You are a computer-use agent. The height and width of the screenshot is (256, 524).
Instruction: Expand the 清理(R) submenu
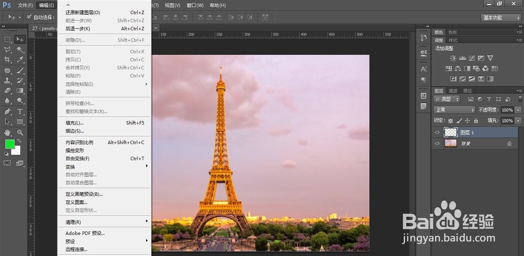[105, 222]
